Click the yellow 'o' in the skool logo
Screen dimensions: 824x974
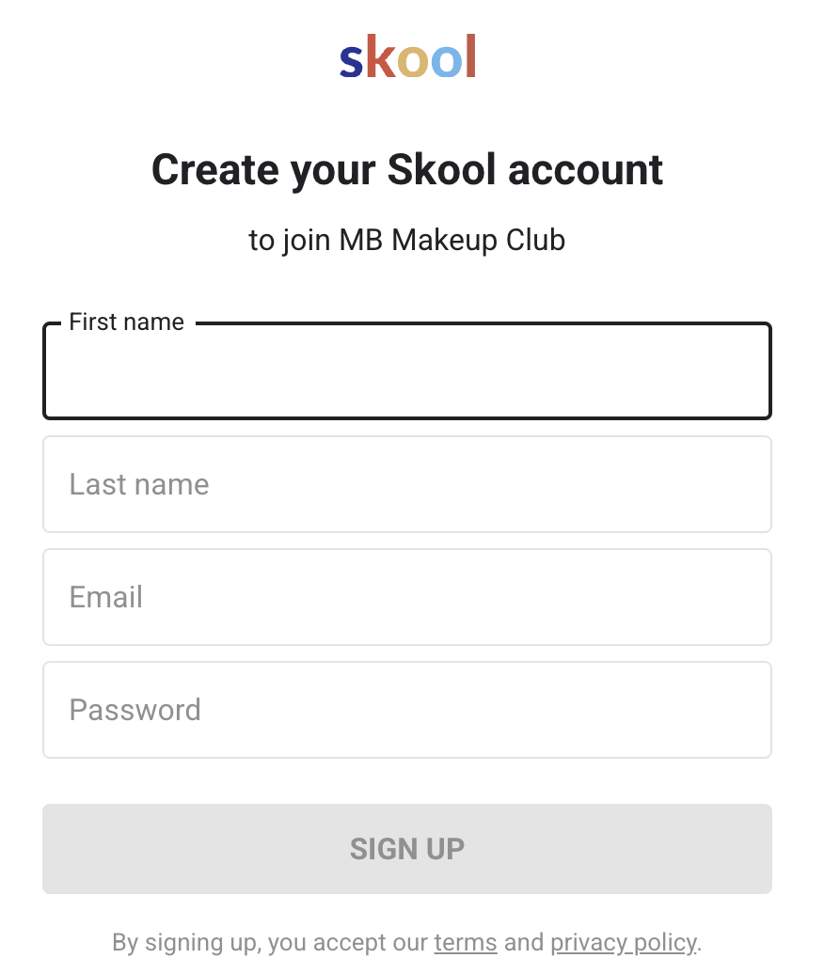413,61
